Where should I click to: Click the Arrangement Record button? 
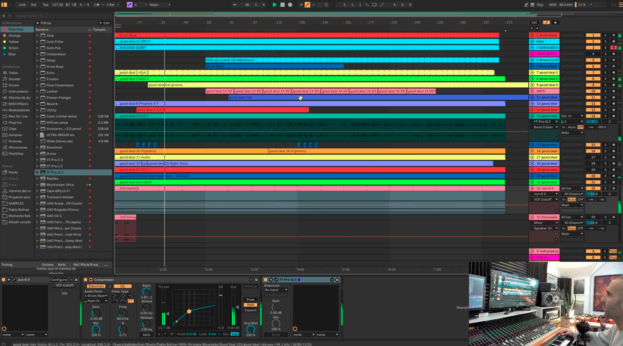coord(290,5)
